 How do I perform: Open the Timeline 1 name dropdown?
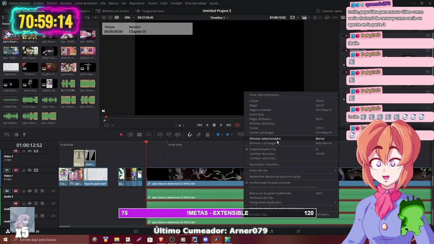coord(219,17)
